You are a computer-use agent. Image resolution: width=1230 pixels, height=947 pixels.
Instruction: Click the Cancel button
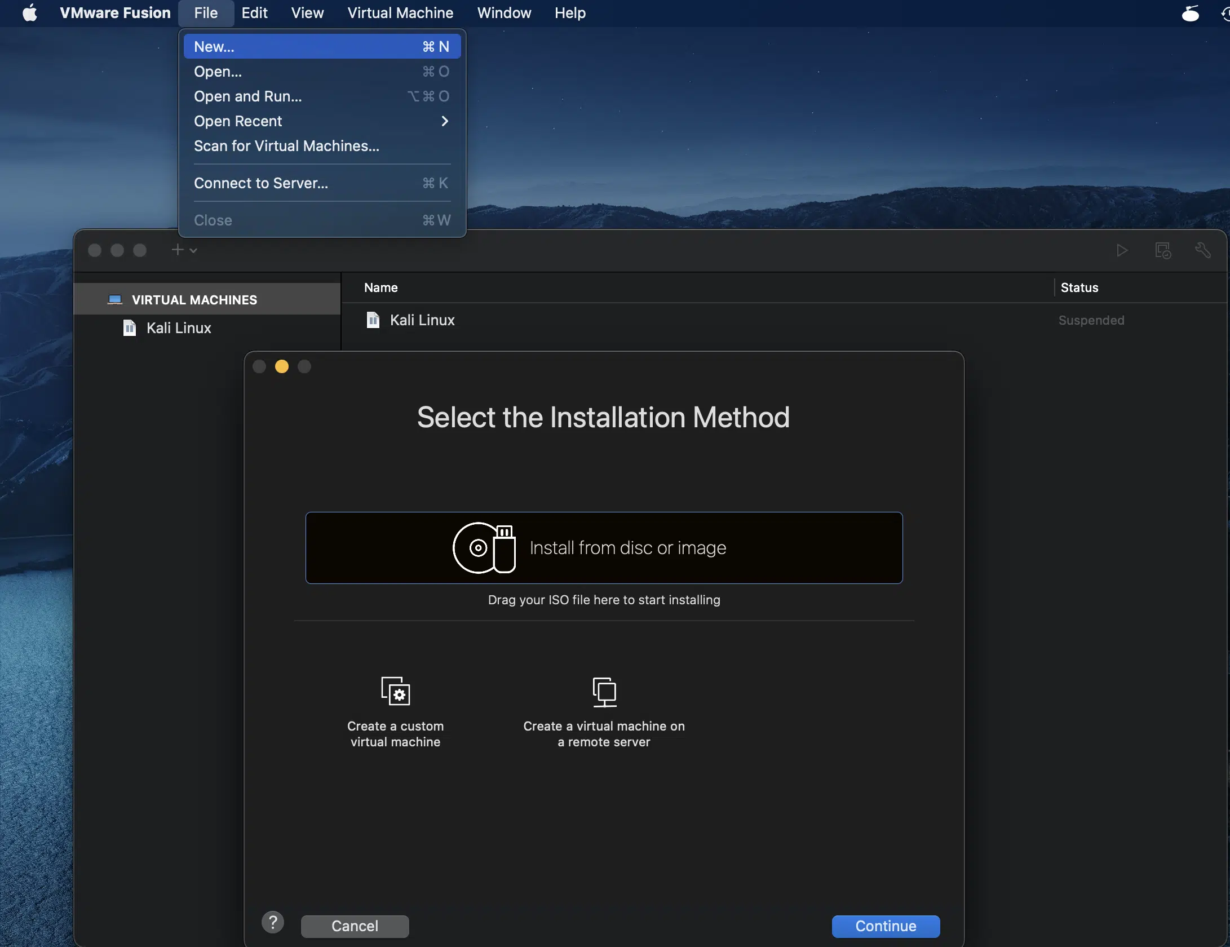click(x=355, y=926)
